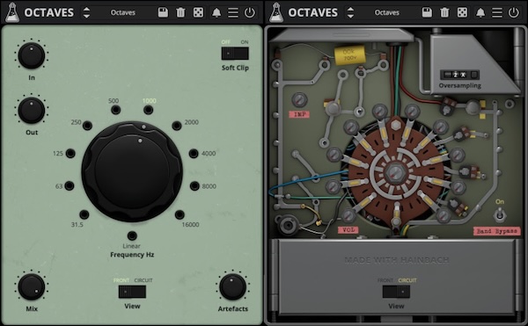Click the Soft Clip OFF label

(x=226, y=42)
